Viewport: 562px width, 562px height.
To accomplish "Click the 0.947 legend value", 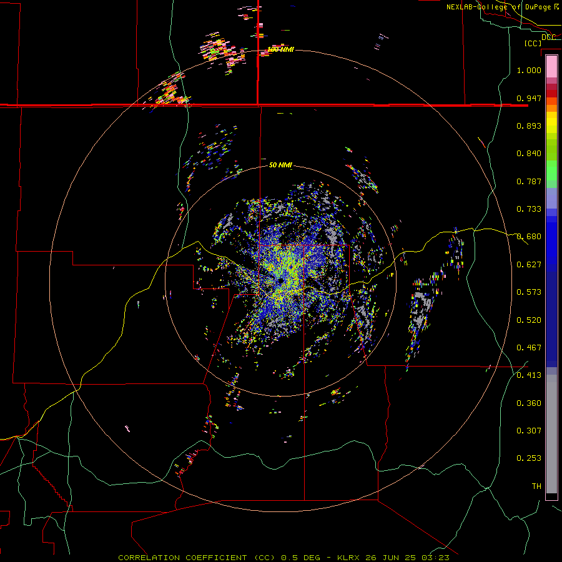I will tap(529, 98).
